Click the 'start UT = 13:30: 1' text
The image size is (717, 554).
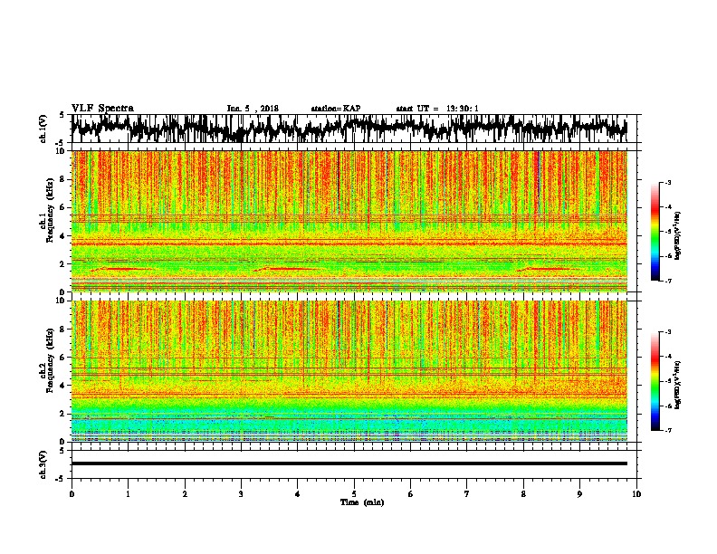(x=437, y=109)
